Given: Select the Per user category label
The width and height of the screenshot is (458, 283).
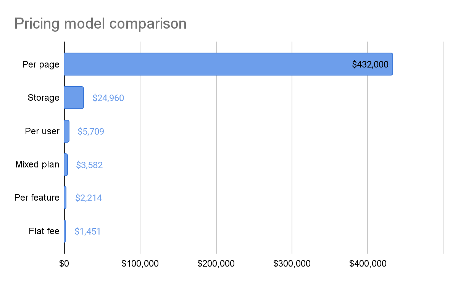Looking at the screenshot, I should (x=42, y=132).
